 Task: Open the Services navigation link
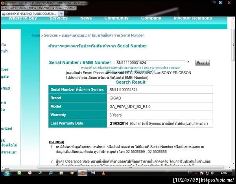59,18
